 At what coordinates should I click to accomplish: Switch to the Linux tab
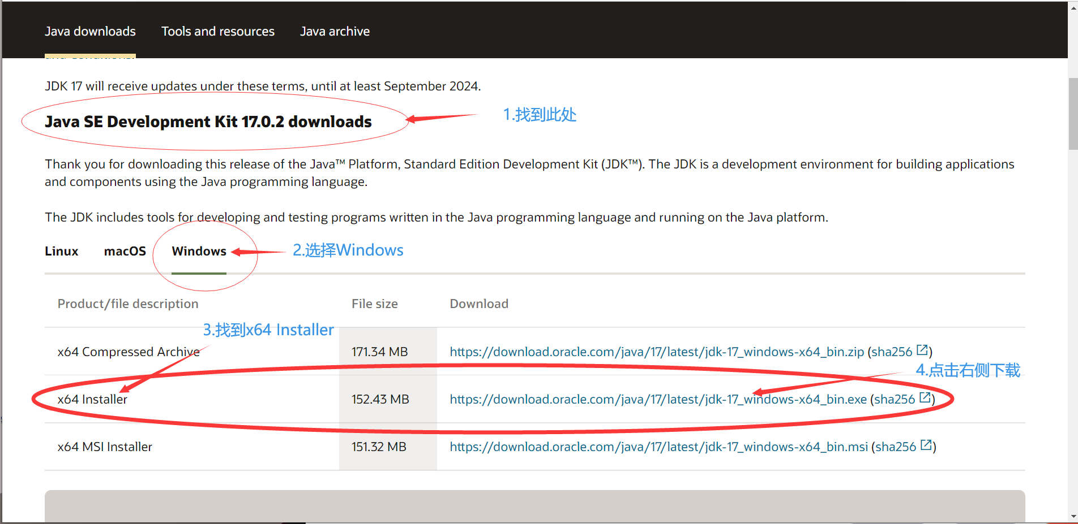(62, 251)
